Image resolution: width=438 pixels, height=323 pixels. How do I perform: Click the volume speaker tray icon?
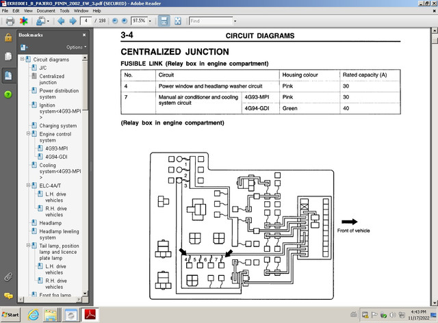pos(392,315)
